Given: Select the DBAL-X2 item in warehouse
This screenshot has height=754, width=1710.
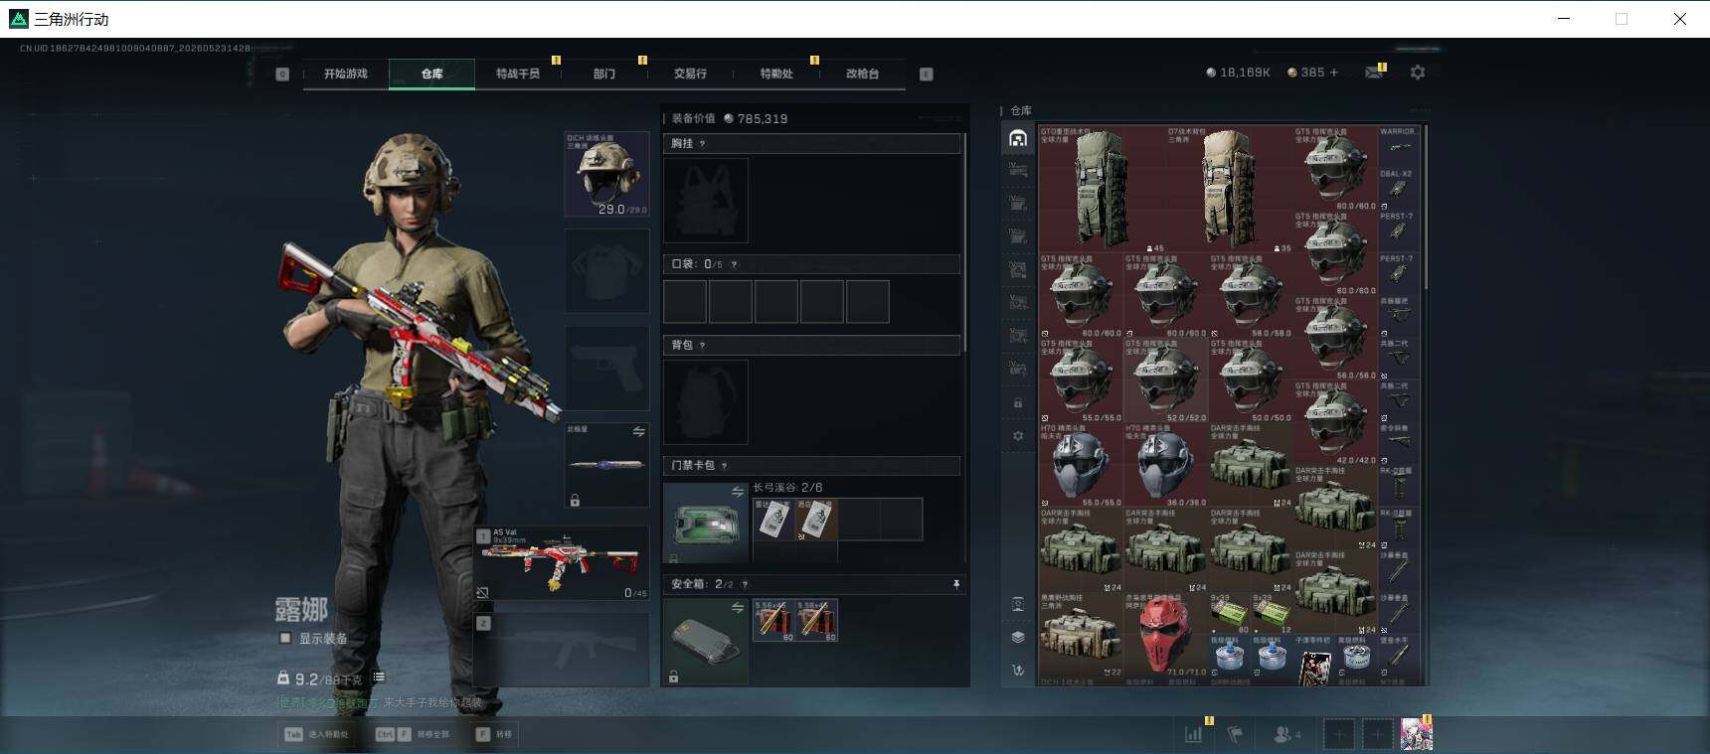Looking at the screenshot, I should click(1398, 189).
